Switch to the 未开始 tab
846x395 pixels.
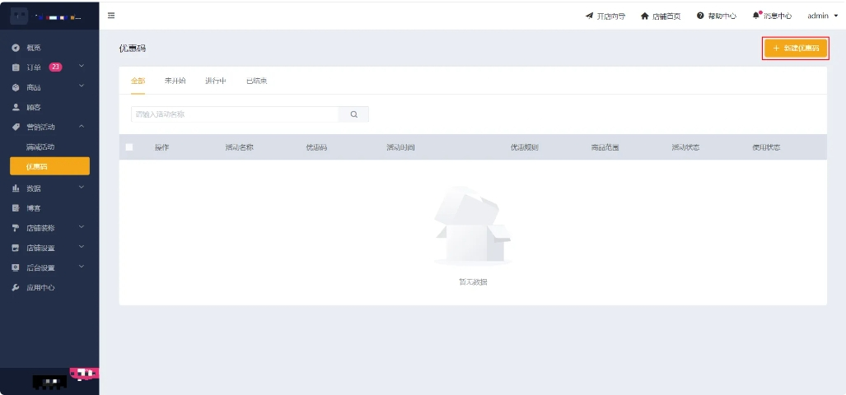pos(175,81)
